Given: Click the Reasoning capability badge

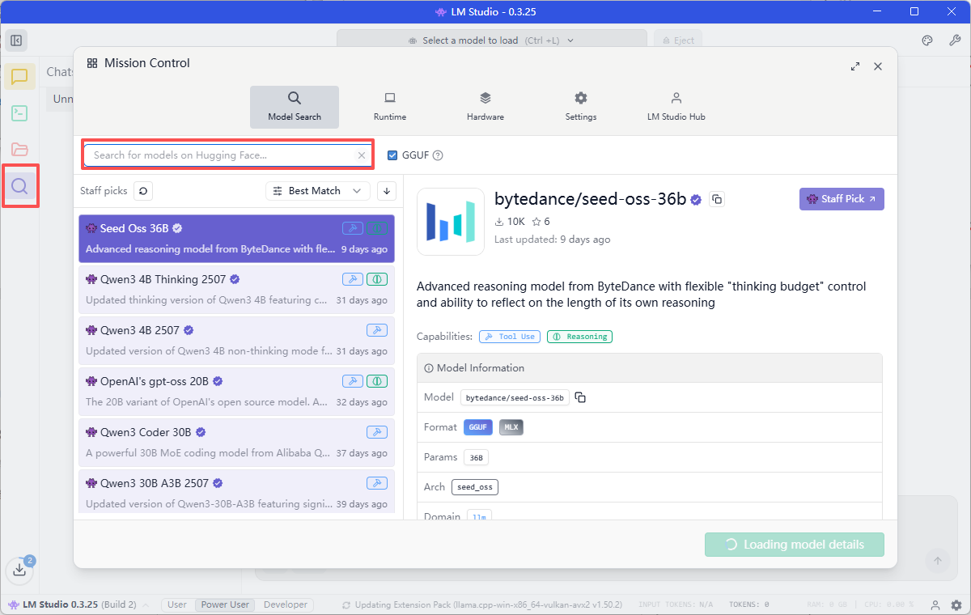Looking at the screenshot, I should pyautogui.click(x=579, y=337).
